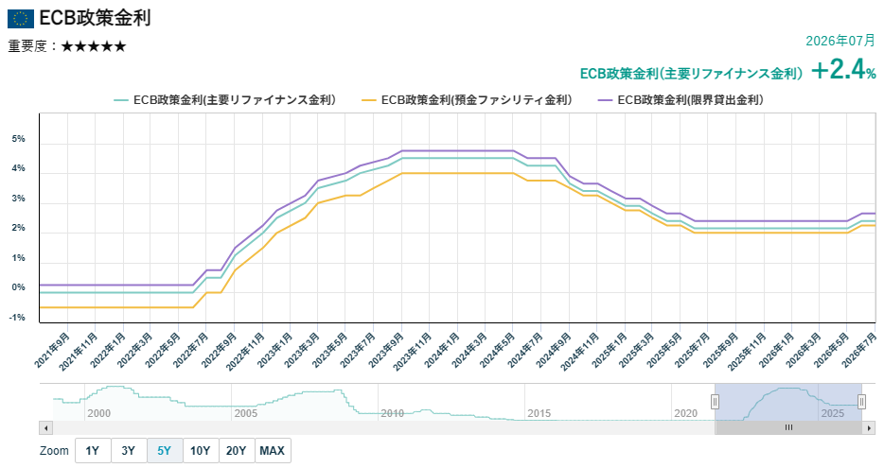Toggle the 主要リファイナンス金利 legend series
The width and height of the screenshot is (884, 468).
tap(225, 100)
